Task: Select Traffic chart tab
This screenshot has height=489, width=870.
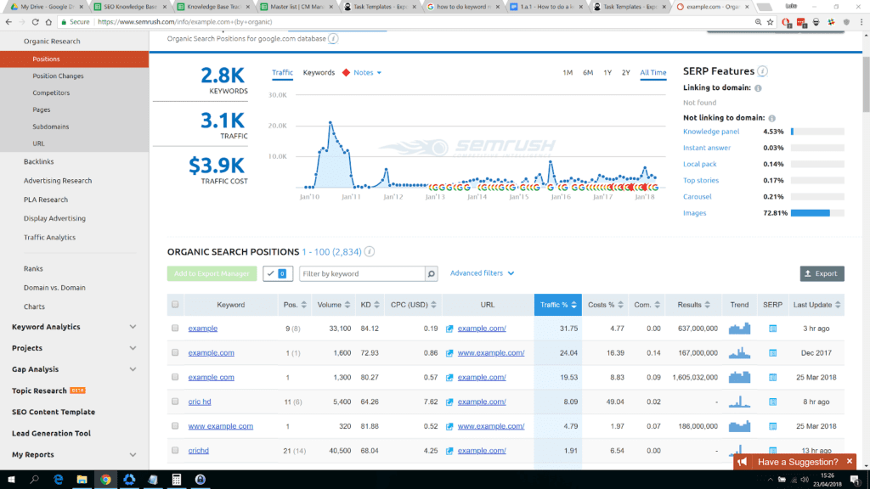Action: click(282, 73)
